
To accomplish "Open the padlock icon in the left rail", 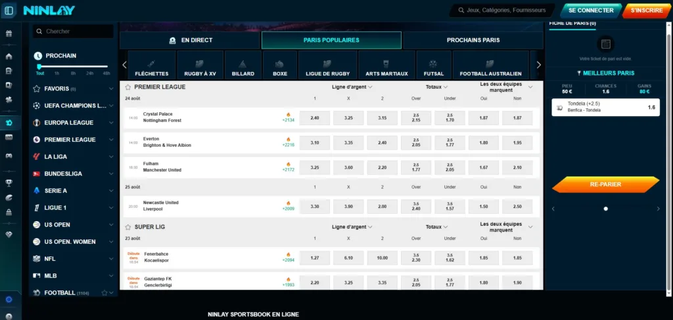I will [9, 212].
